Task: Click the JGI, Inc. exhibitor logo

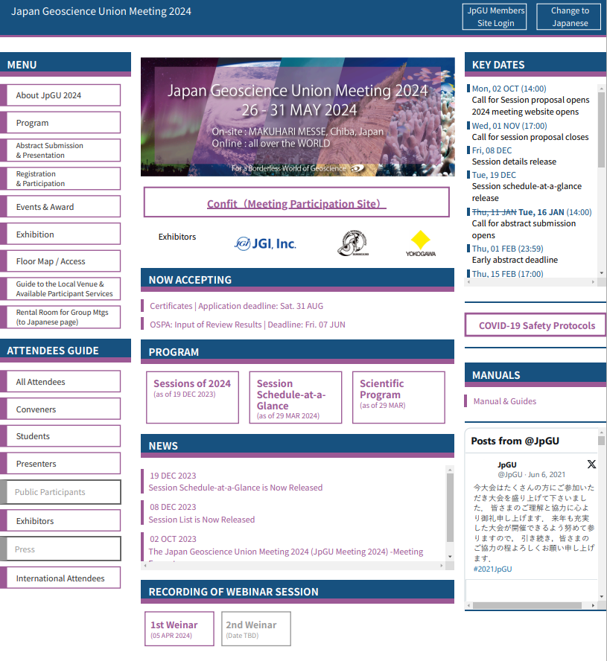Action: 265,243
